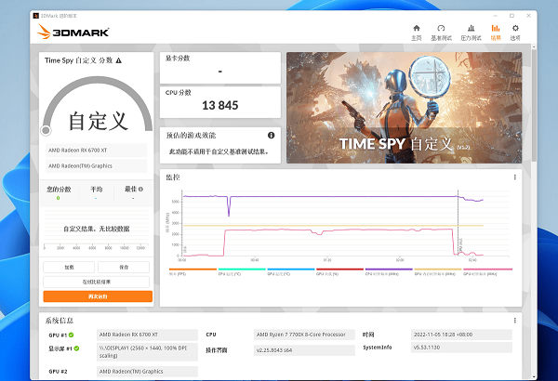
Task: Click the warning triangle beside Time Spy score title
Action: tap(119, 60)
